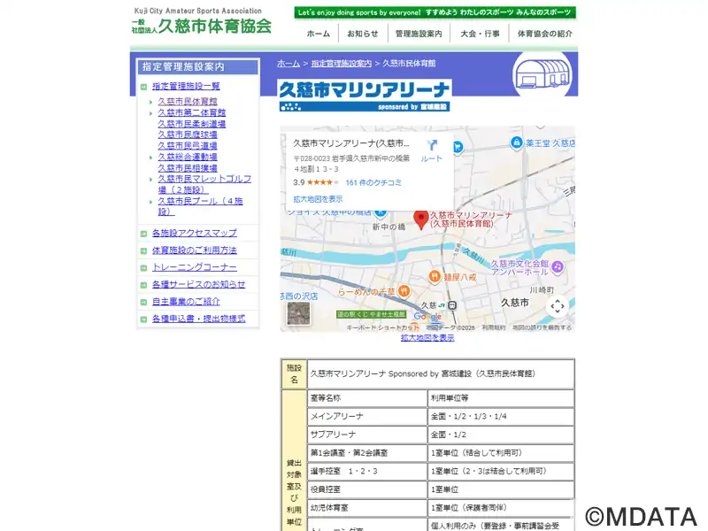Open 体育協会の紹介 menu item
The height and width of the screenshot is (531, 708).
(544, 34)
